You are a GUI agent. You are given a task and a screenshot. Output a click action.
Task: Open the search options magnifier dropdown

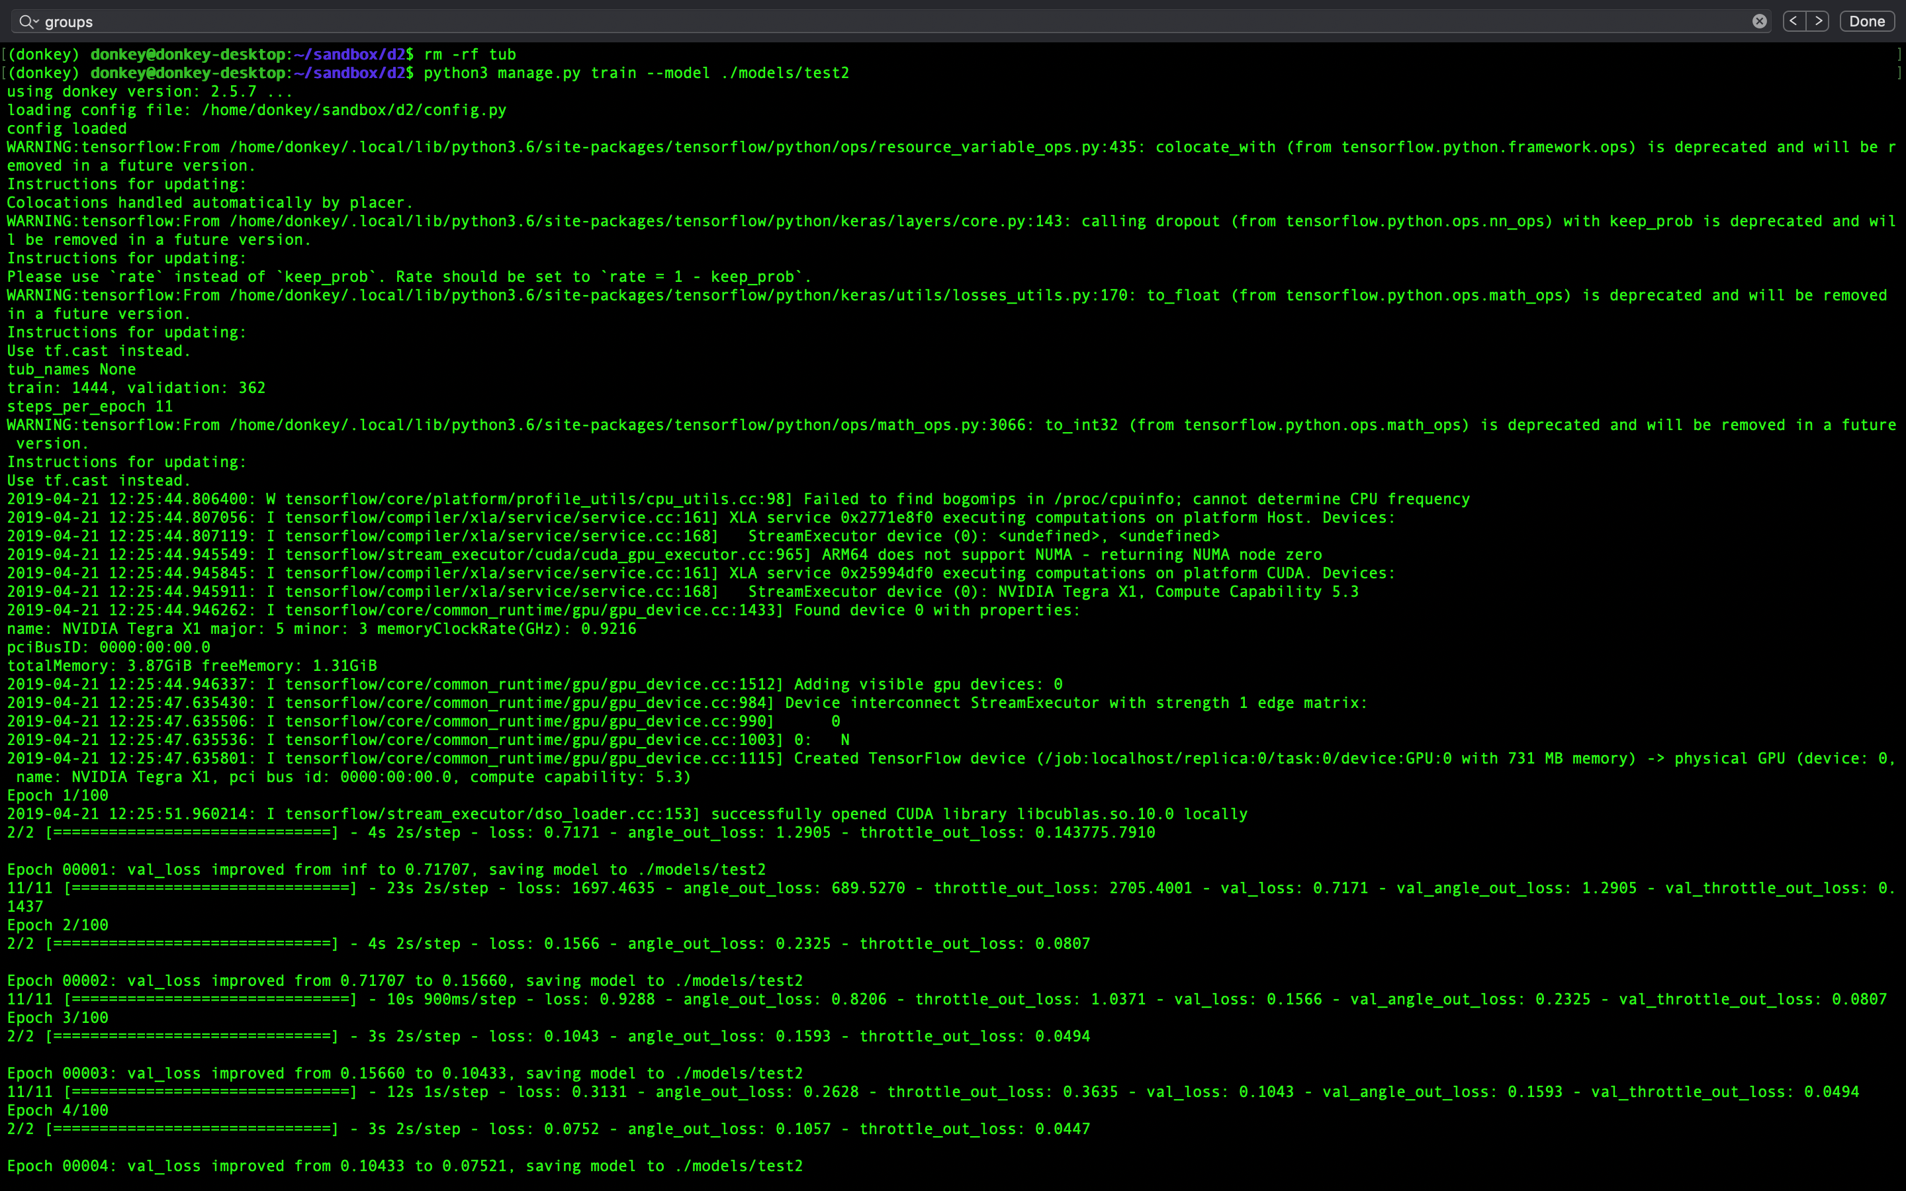tap(28, 21)
